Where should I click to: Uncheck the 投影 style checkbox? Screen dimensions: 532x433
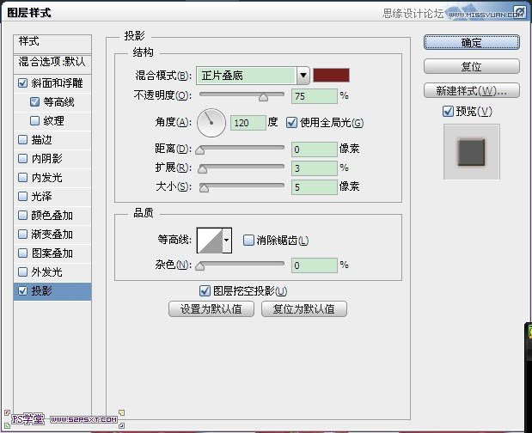(22, 291)
